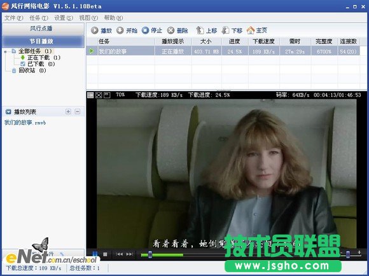The width and height of the screenshot is (369, 276).
Task: Click the 00:04:13/01:46:53 time display
Action: [337, 95]
